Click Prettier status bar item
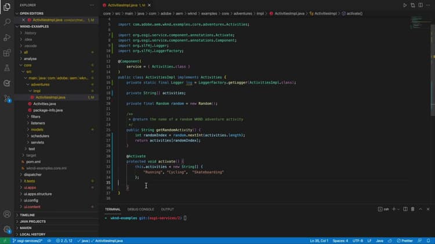The height and width of the screenshot is (244, 435). pyautogui.click(x=405, y=241)
